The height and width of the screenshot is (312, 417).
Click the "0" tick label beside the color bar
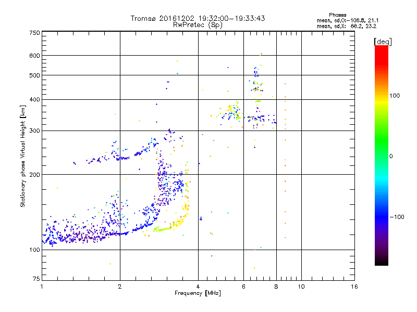(391, 157)
